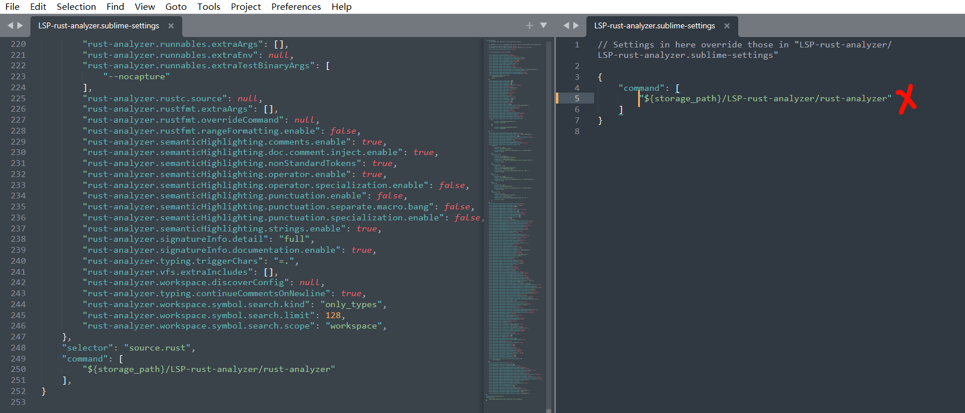Click the left editor's vertical scrollbar
This screenshot has width=965, height=413.
[549, 231]
